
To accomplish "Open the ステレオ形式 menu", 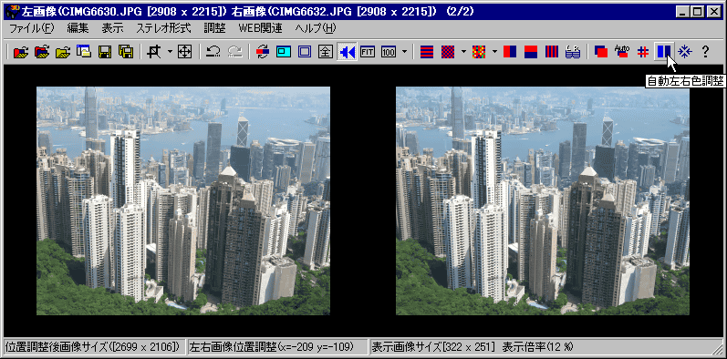I will [x=163, y=28].
